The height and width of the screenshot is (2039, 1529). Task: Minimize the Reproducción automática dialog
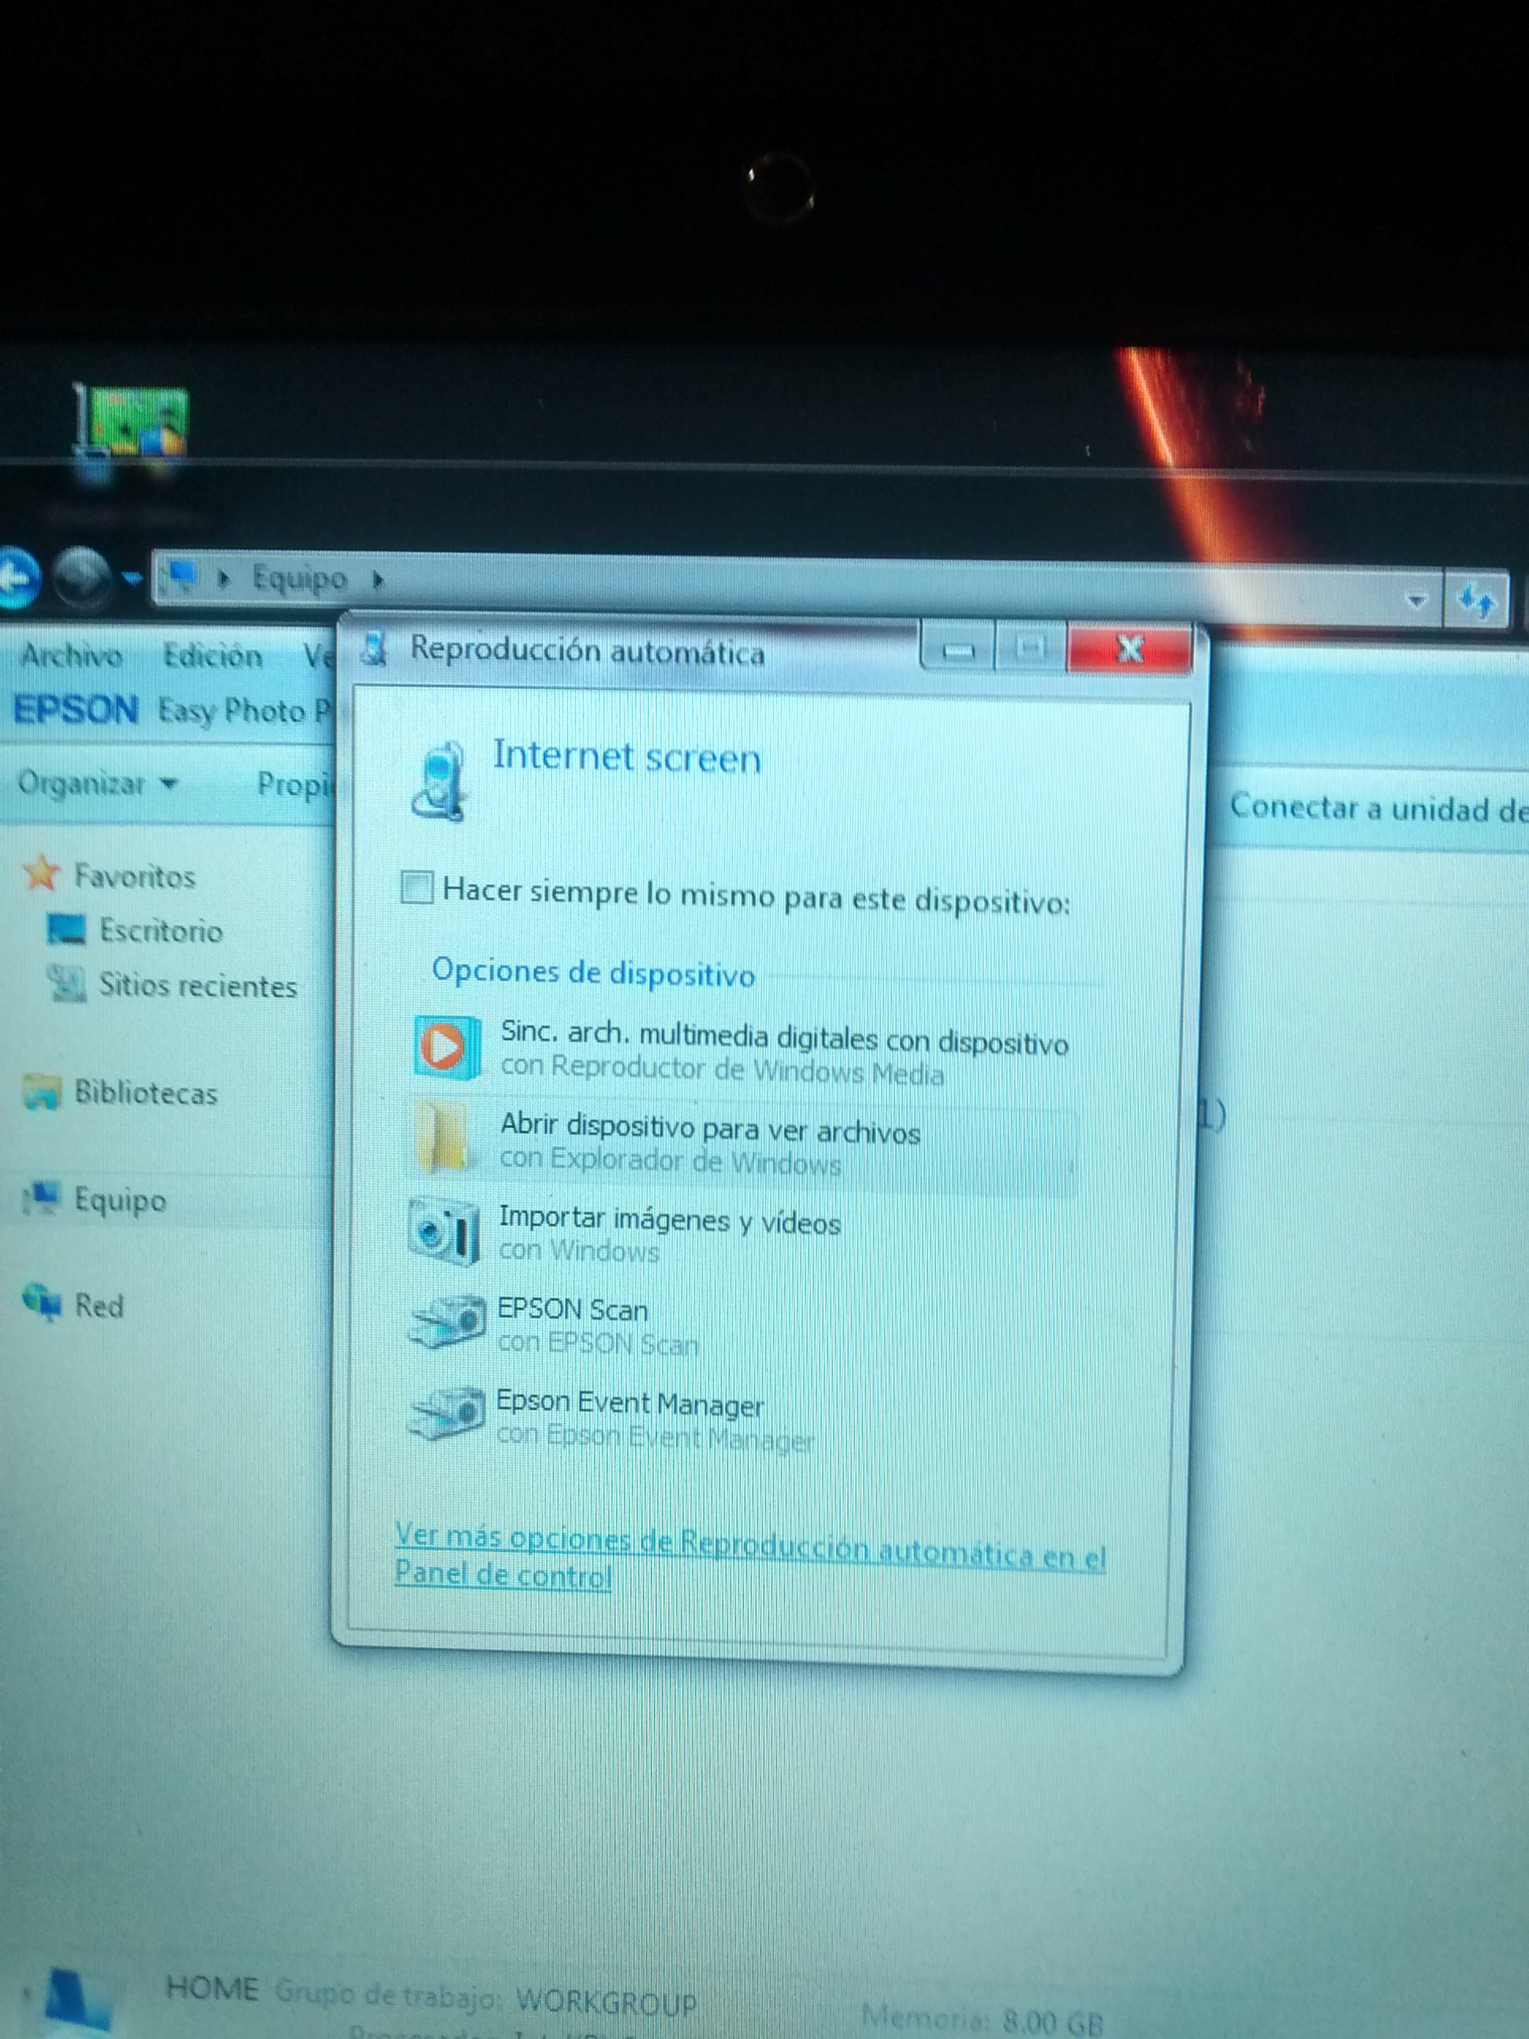pyautogui.click(x=959, y=650)
